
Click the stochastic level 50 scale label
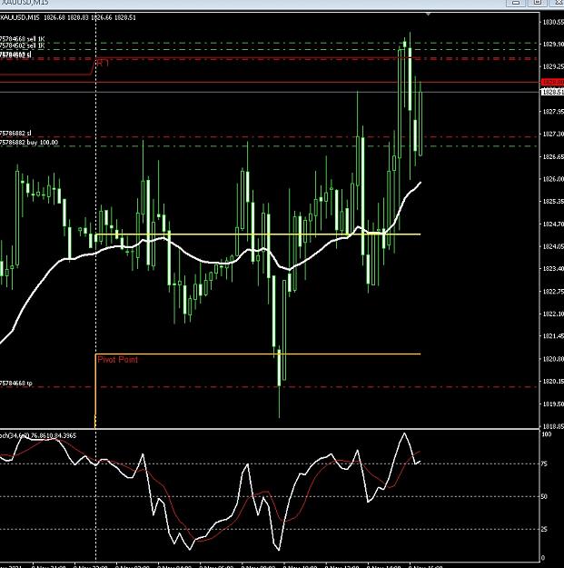[544, 496]
